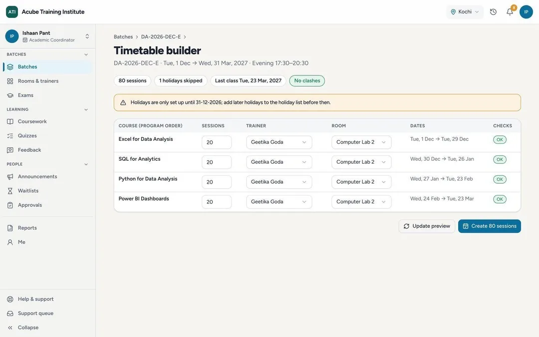This screenshot has width=539, height=337.
Task: Open the notifications bell
Action: pos(510,11)
